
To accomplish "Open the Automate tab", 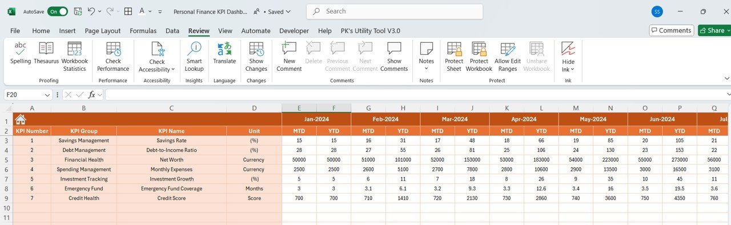I will point(256,31).
